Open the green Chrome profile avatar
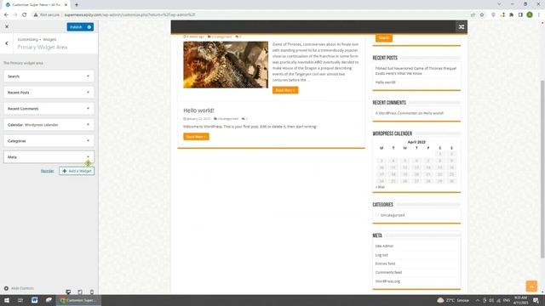 pos(530,15)
